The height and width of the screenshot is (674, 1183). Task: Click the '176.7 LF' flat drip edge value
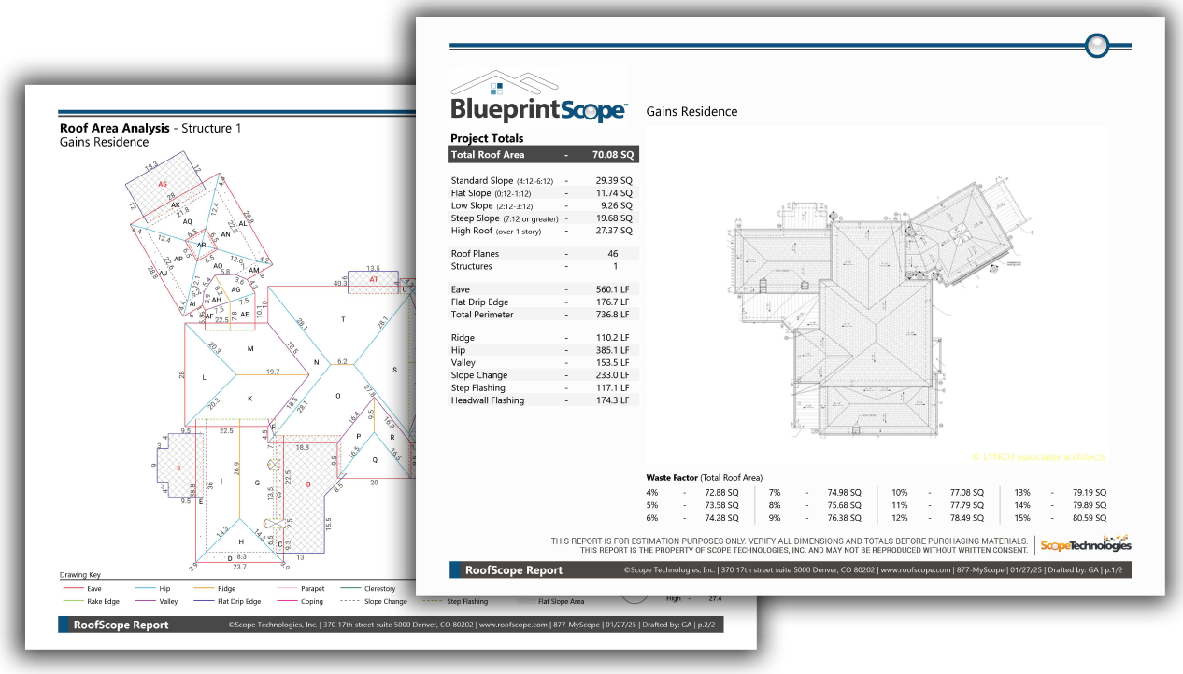point(612,302)
